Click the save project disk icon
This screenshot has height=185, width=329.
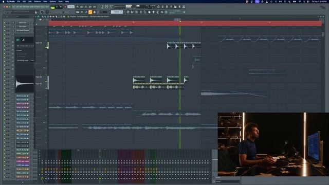(x=175, y=7)
